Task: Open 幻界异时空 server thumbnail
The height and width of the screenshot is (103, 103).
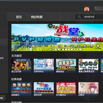Action: pos(44,66)
